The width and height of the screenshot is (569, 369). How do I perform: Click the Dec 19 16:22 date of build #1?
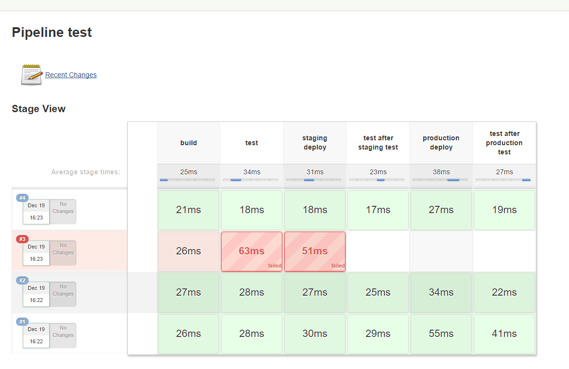(x=36, y=335)
